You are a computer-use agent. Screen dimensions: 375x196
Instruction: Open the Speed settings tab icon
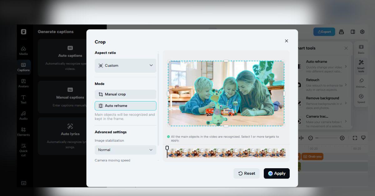point(361,98)
